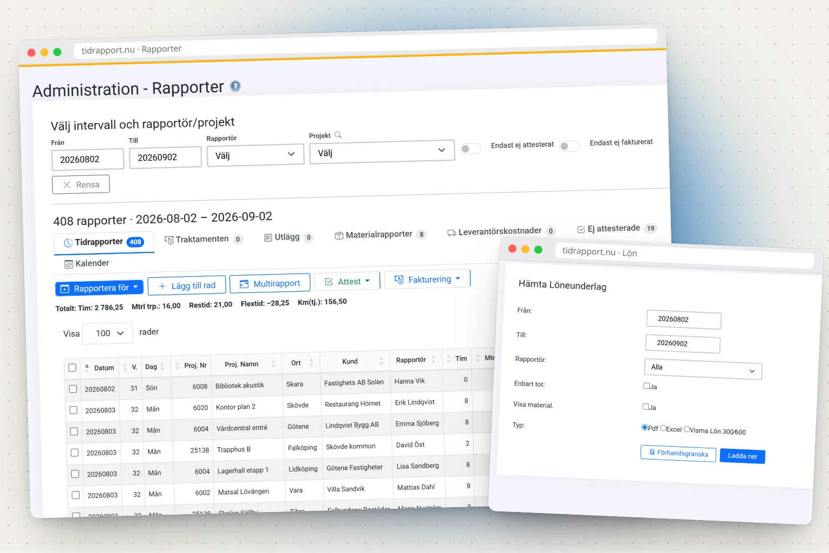Click sort arrows on Ort column

pos(311,362)
